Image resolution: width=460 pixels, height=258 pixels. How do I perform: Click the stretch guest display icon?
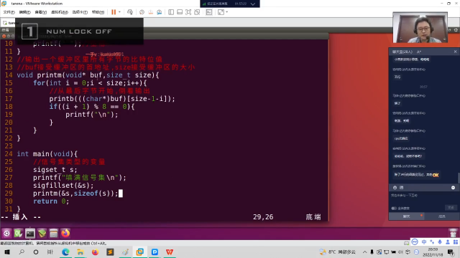pos(221,12)
